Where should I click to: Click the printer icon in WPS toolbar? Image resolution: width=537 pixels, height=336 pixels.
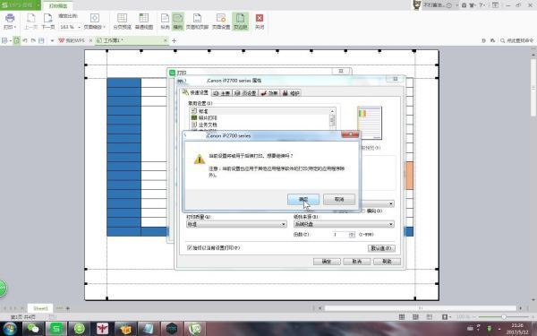coord(10,18)
